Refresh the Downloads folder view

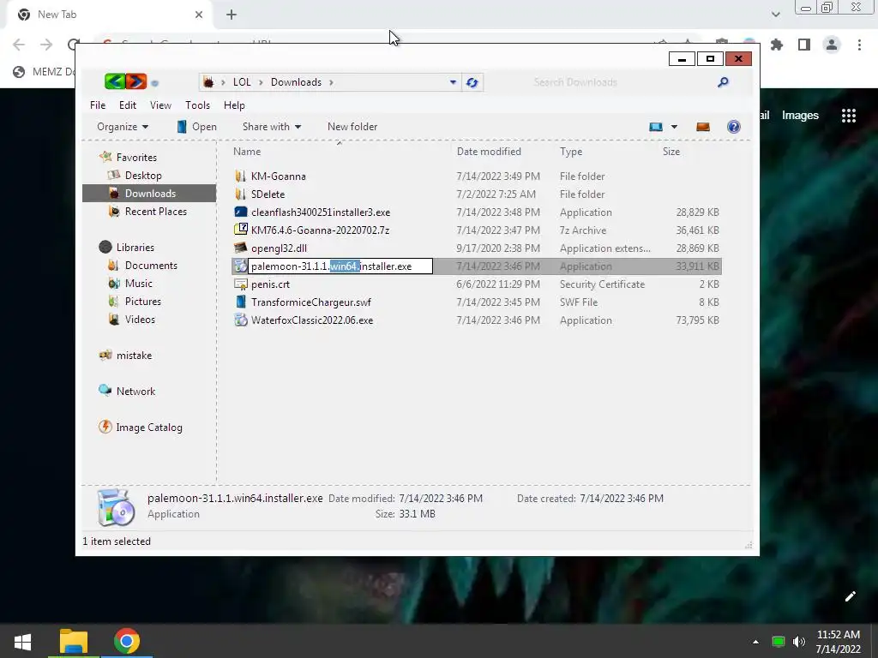472,83
